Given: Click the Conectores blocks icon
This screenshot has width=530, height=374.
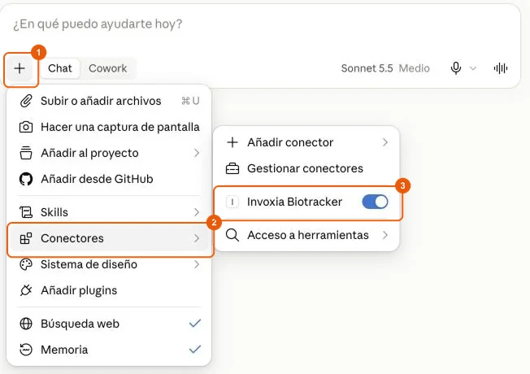Looking at the screenshot, I should pos(26,238).
